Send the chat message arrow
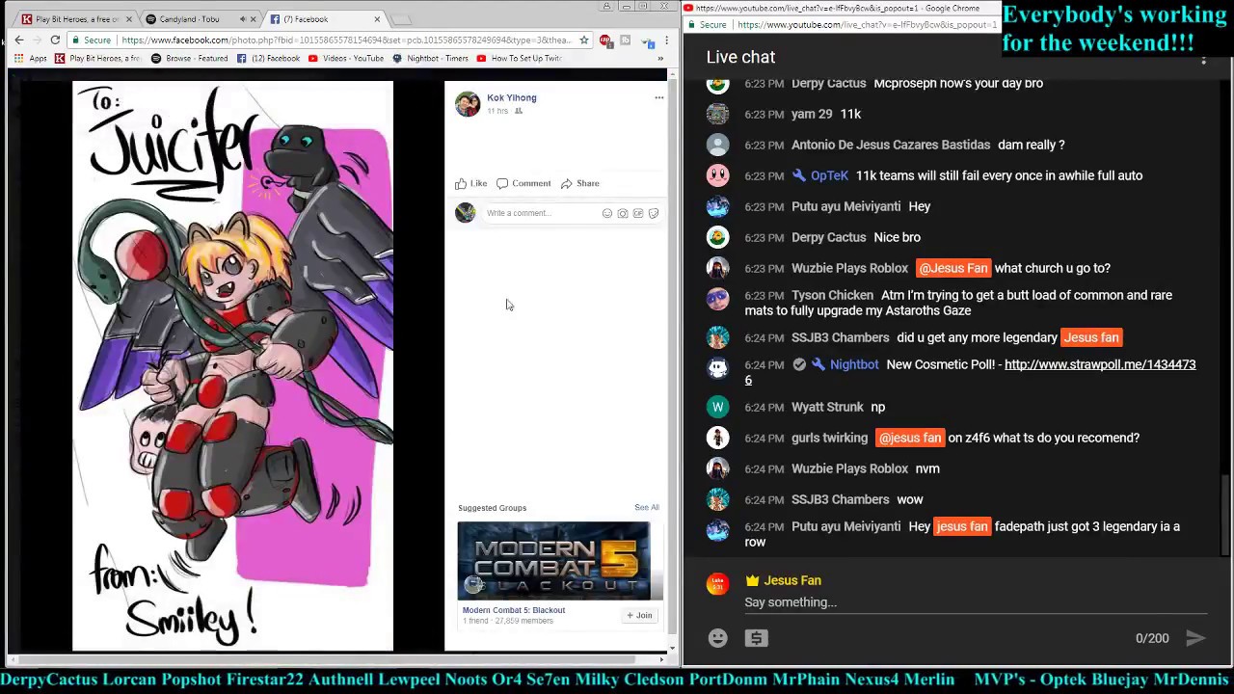The height and width of the screenshot is (694, 1234). coord(1195,638)
